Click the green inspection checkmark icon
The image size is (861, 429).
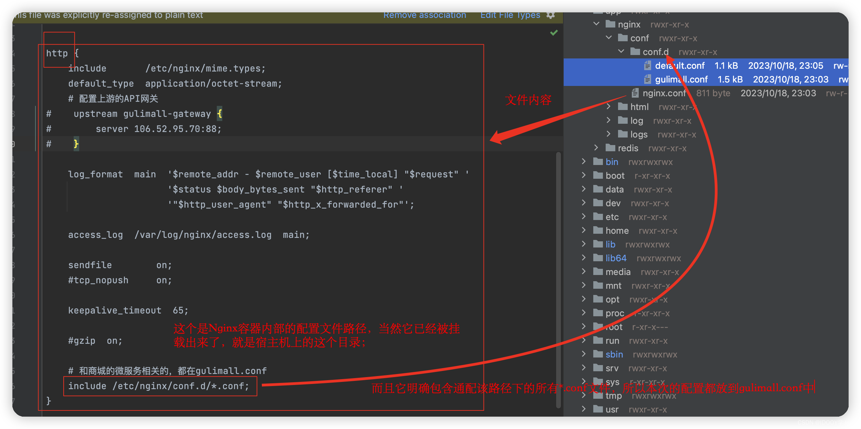point(554,33)
